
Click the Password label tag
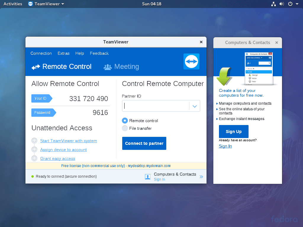click(44, 113)
